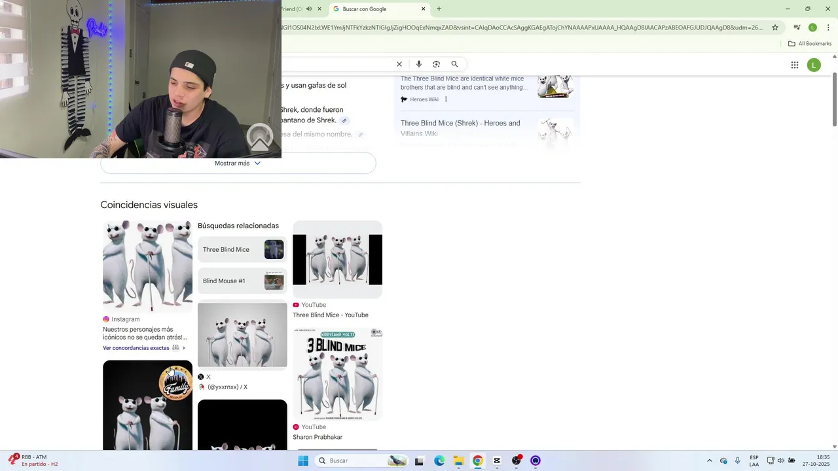Select the Three Blind Mice related search

point(242,249)
